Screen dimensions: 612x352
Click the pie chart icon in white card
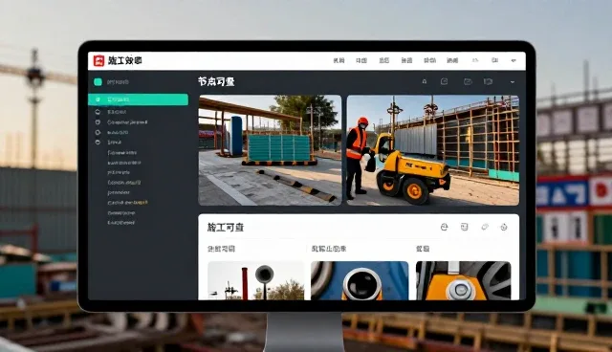[444, 227]
